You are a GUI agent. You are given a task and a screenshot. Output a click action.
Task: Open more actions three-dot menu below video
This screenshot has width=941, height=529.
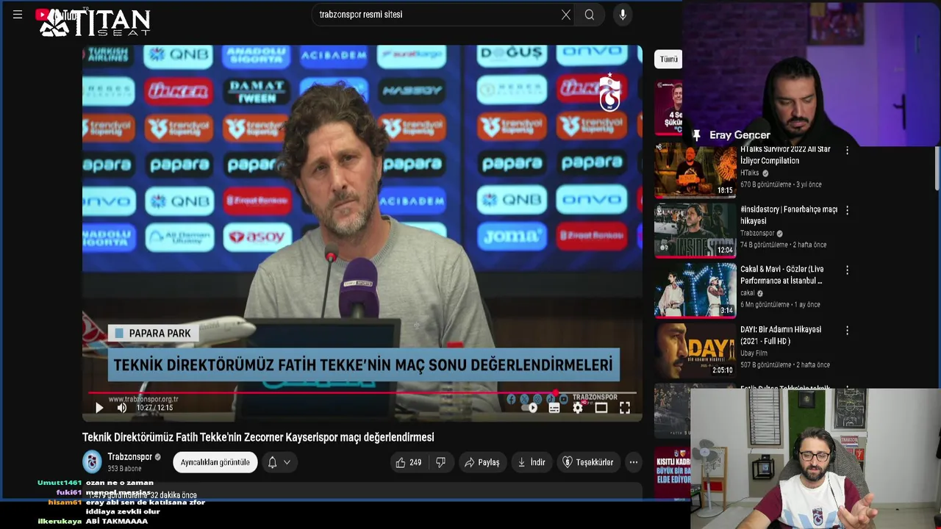(634, 462)
